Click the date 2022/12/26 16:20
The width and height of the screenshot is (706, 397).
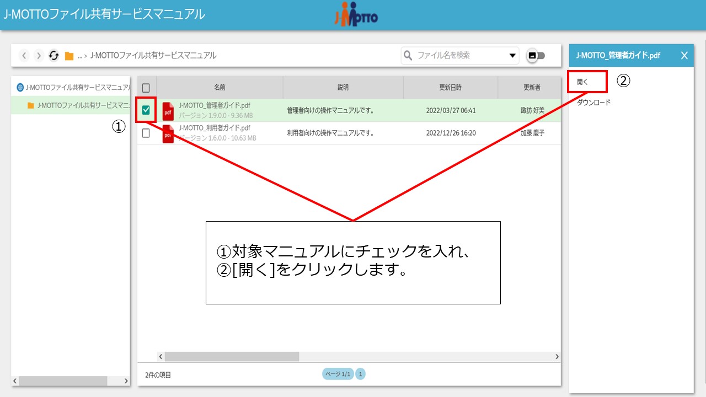click(x=451, y=133)
